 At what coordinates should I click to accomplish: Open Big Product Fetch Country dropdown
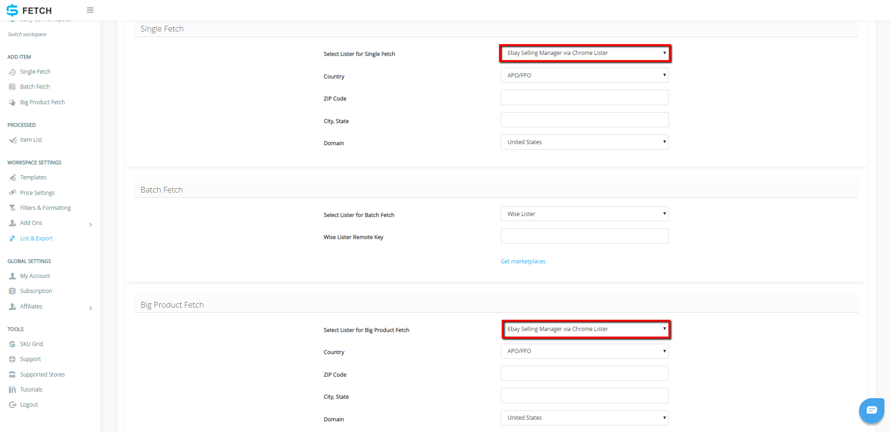[585, 351]
